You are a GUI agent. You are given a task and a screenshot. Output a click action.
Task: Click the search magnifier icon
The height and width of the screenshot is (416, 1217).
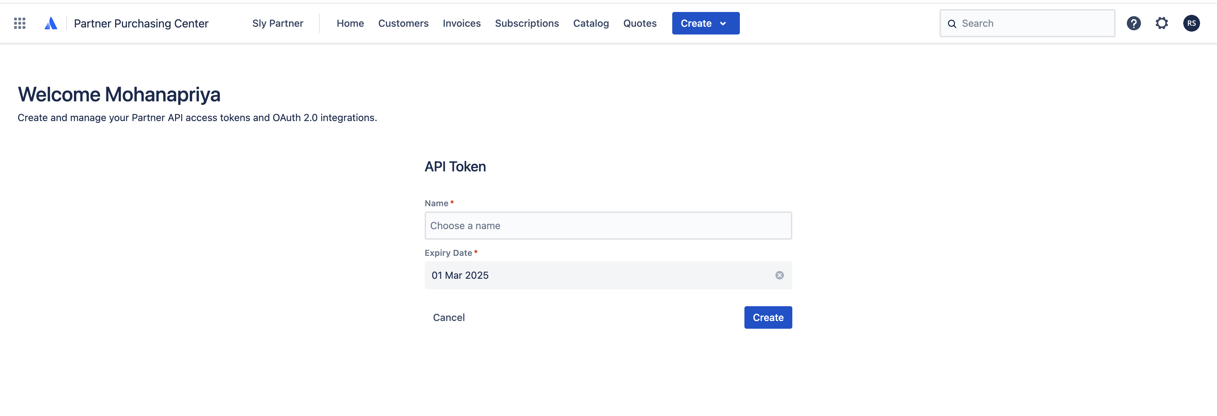point(952,24)
